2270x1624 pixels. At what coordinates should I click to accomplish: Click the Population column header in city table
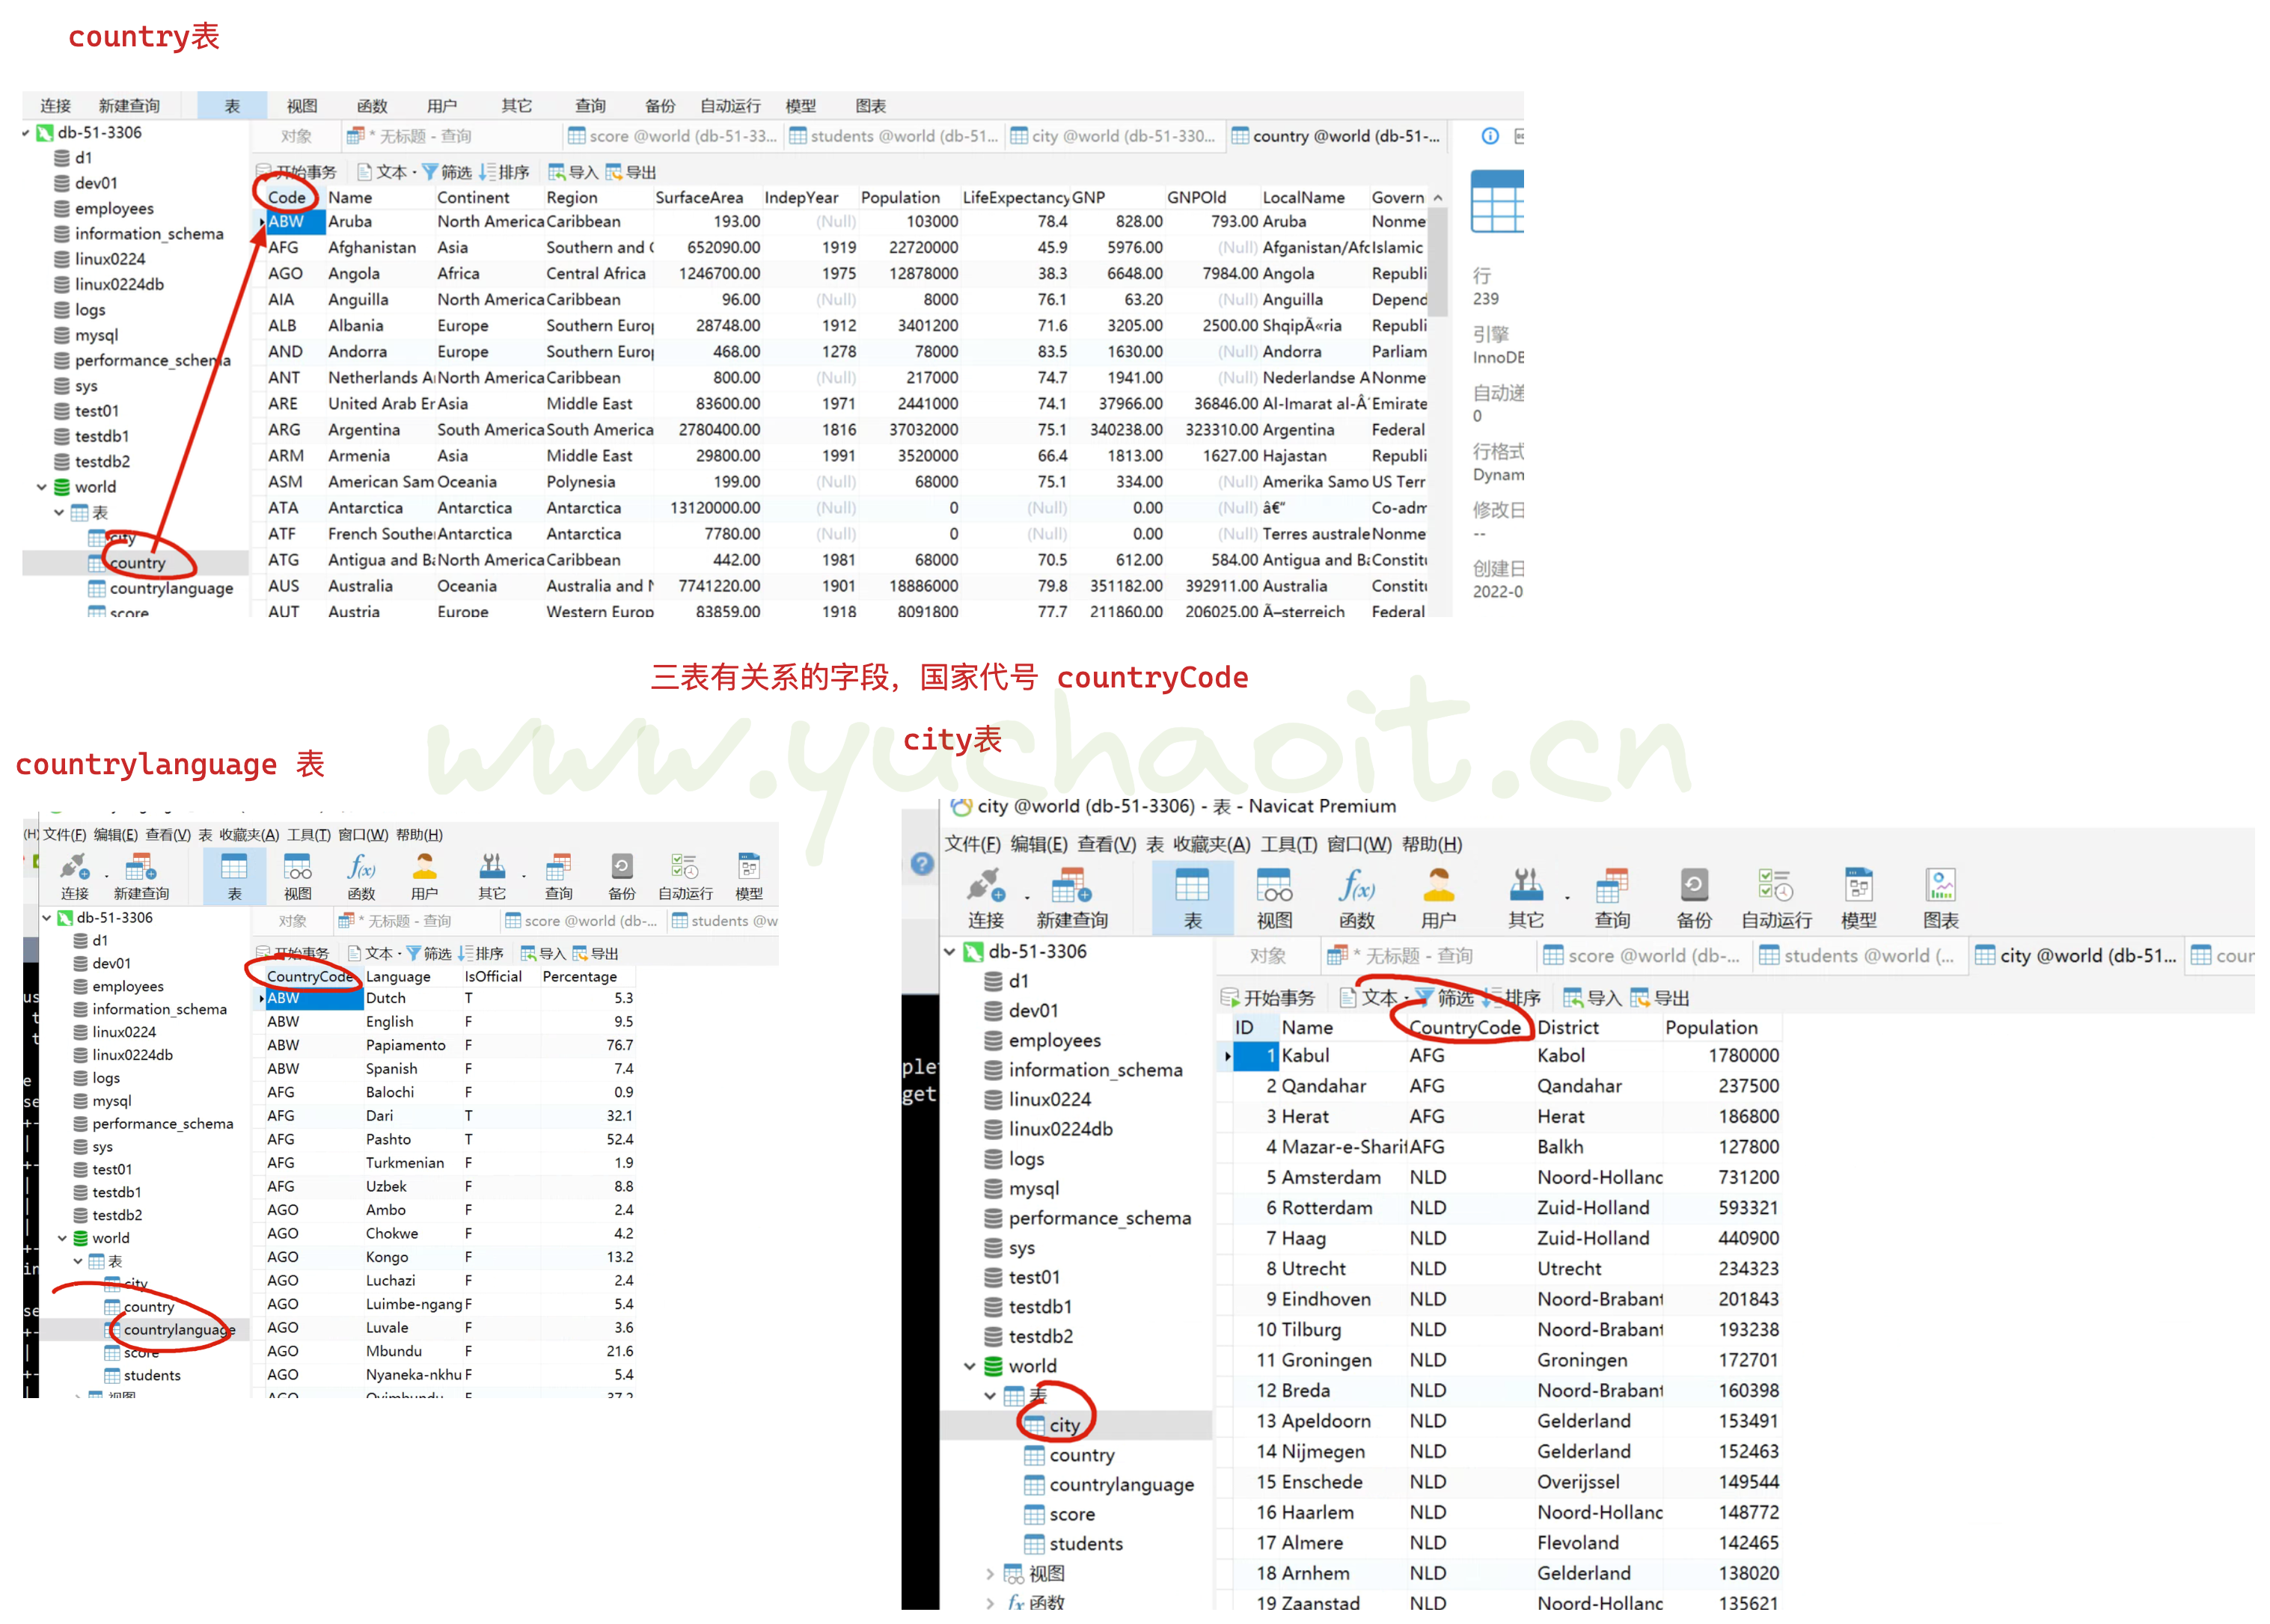tap(1710, 1028)
